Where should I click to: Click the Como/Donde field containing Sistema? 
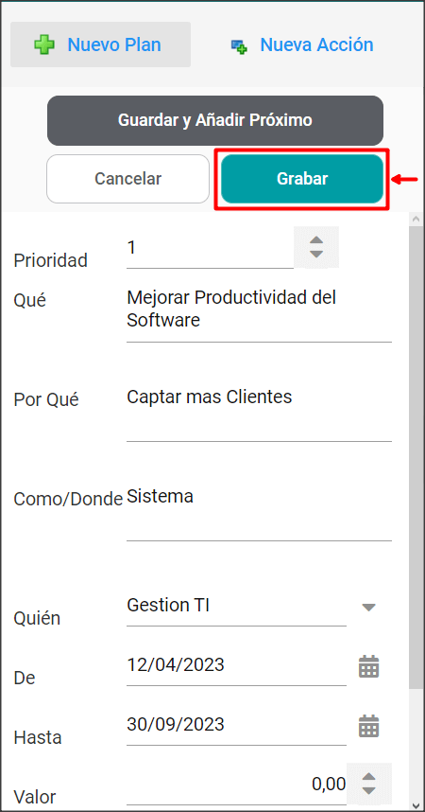[x=259, y=513]
